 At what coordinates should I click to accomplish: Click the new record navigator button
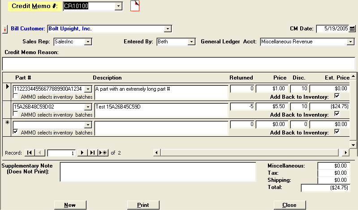tap(103, 153)
